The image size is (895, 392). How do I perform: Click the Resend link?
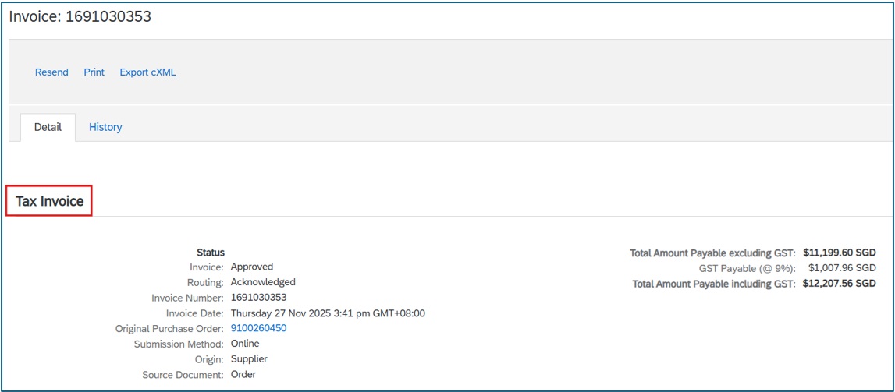click(51, 72)
